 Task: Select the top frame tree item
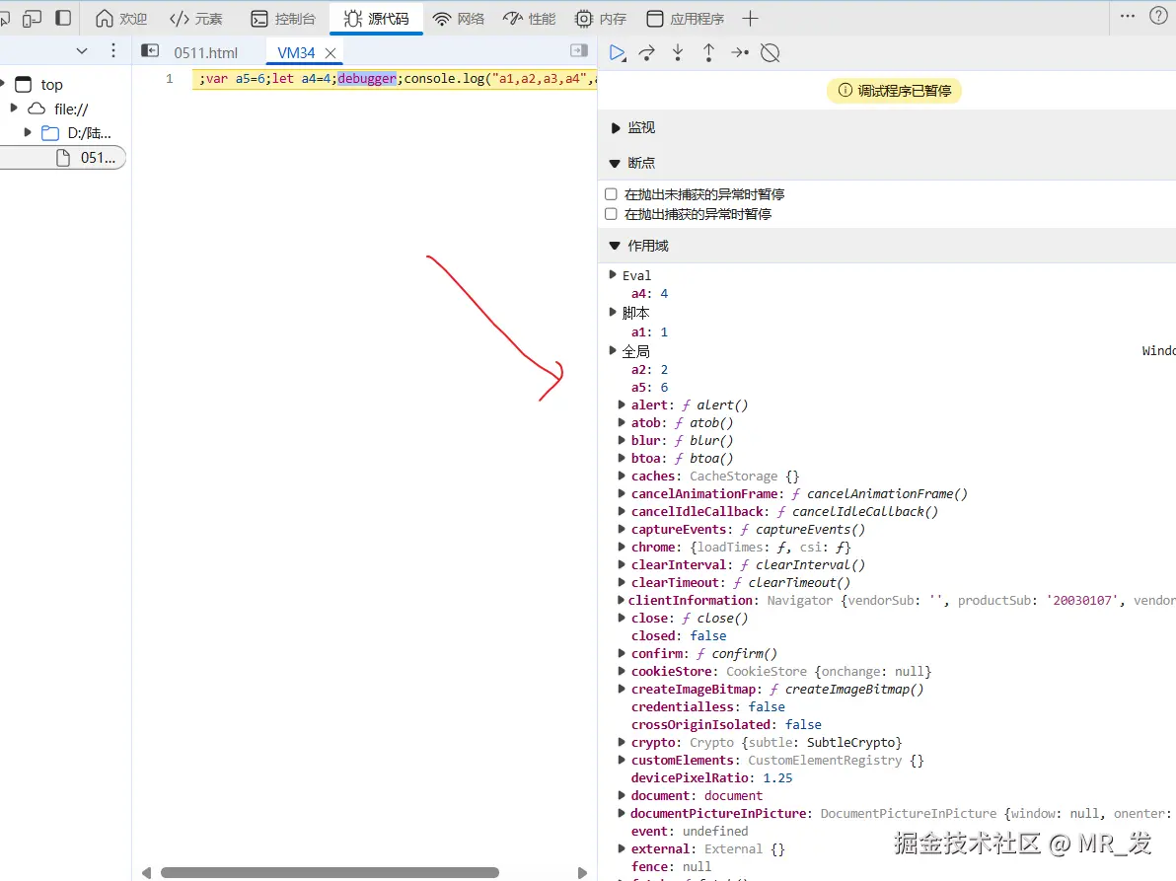51,85
